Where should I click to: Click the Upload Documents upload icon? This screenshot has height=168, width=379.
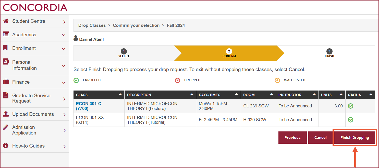point(6,114)
